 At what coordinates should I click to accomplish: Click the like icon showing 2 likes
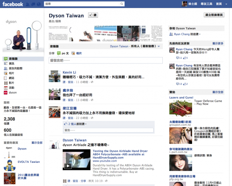185,84
